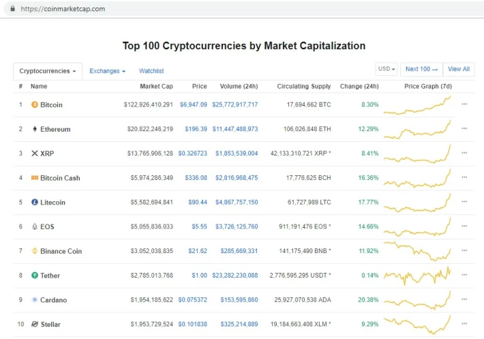Open the Bitcoin Cash name link
Viewport: 484px width, 339px height.
click(x=60, y=178)
